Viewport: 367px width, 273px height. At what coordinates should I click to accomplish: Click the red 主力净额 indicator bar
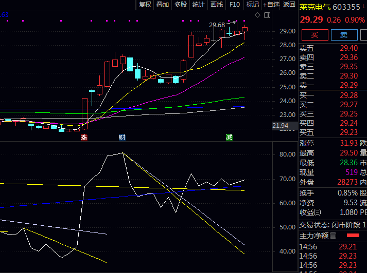point(353,236)
